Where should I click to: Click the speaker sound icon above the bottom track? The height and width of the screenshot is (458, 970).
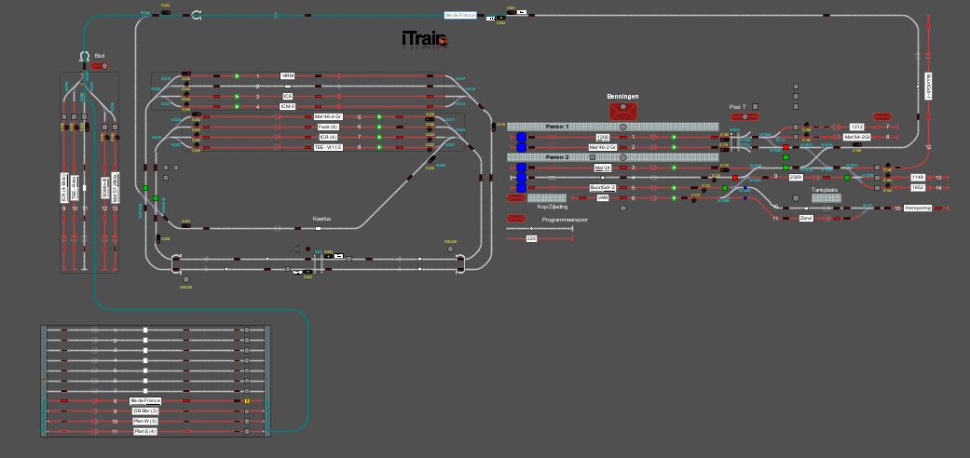pos(297,249)
